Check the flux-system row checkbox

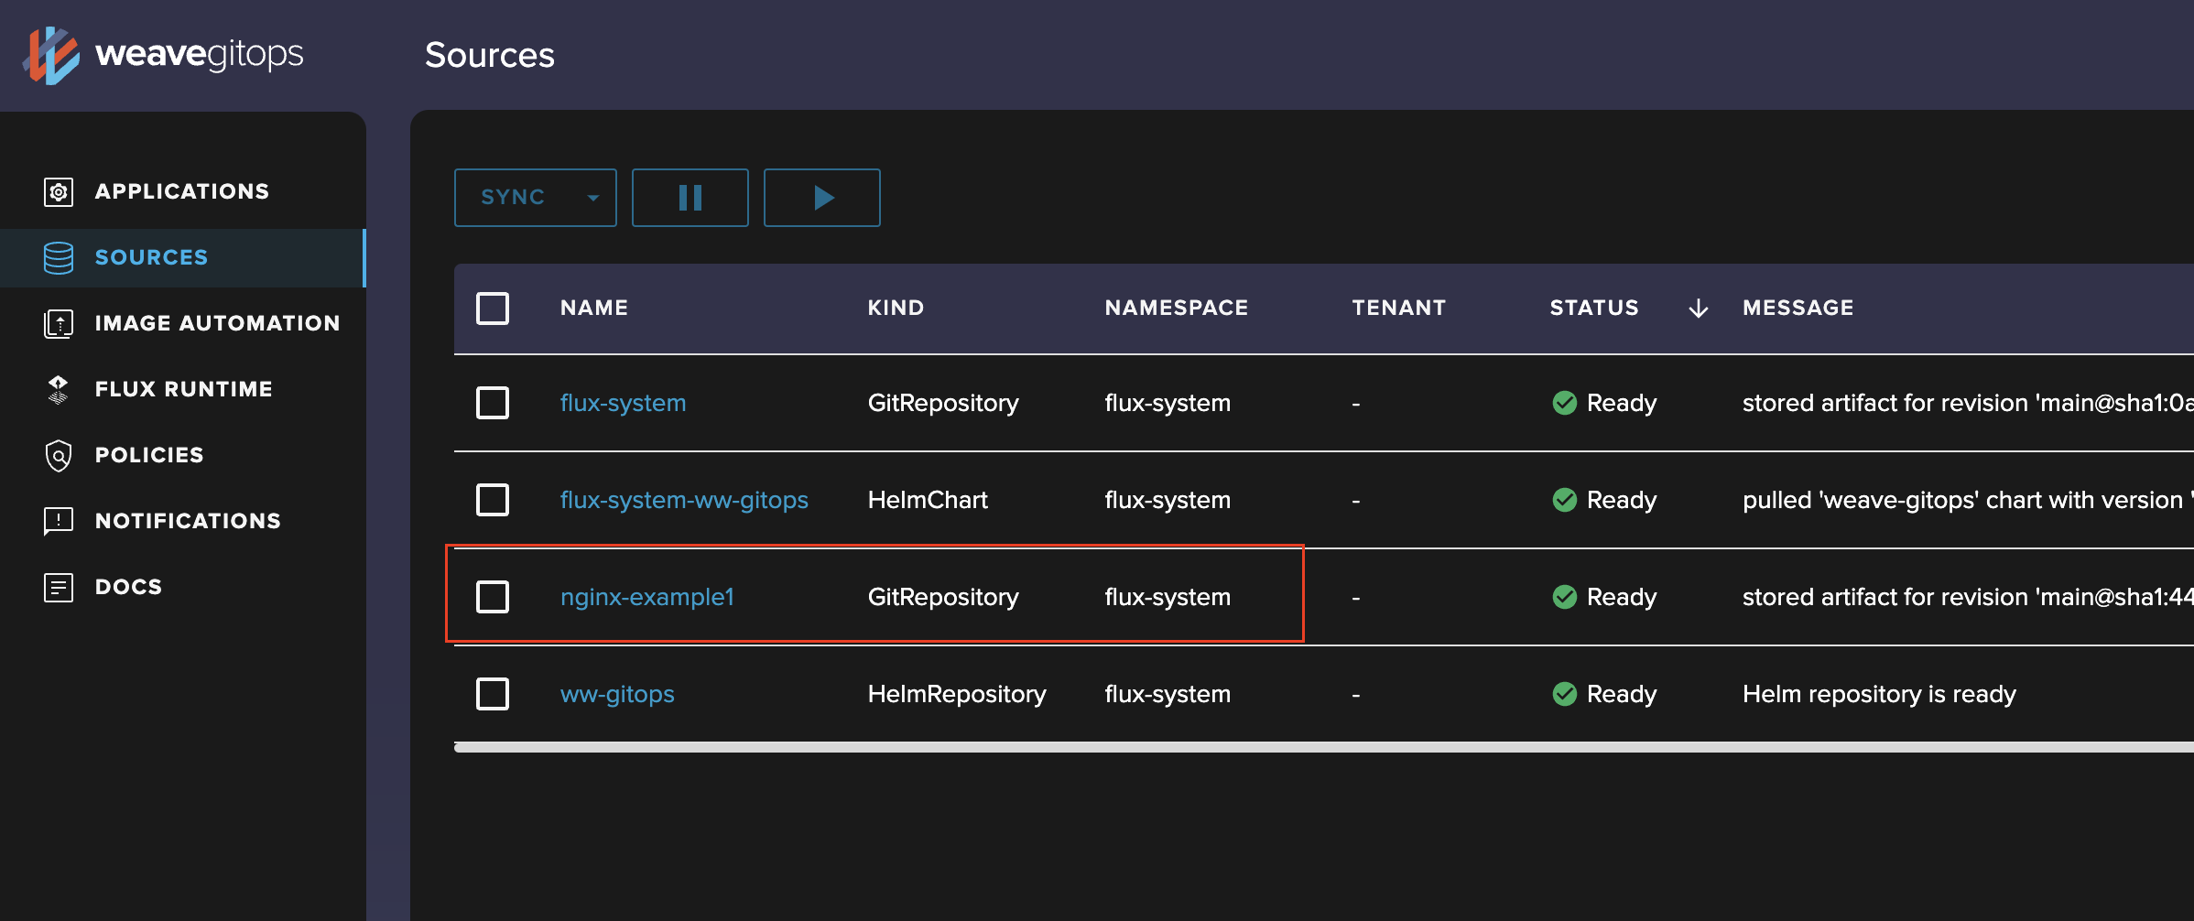tap(493, 403)
